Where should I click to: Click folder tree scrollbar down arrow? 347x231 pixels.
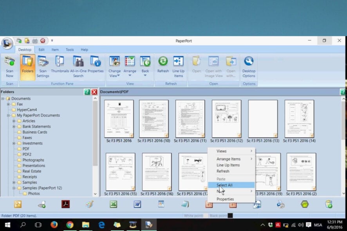(x=95, y=194)
